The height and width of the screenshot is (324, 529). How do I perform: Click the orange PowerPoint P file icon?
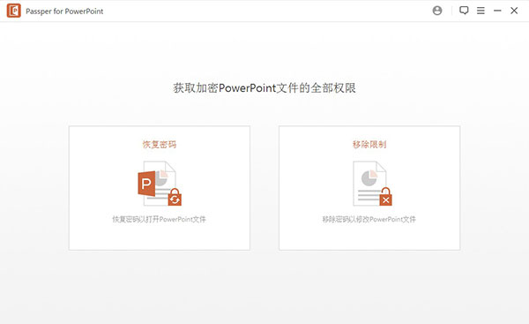pyautogui.click(x=146, y=184)
